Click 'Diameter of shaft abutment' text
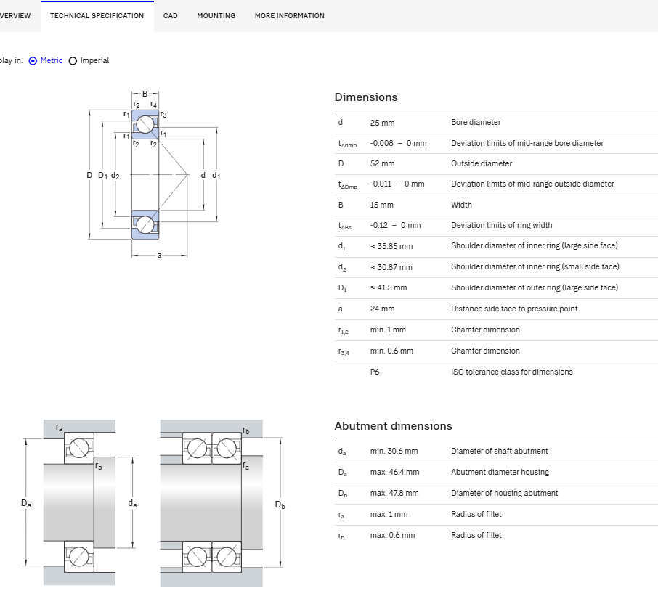 (x=500, y=451)
